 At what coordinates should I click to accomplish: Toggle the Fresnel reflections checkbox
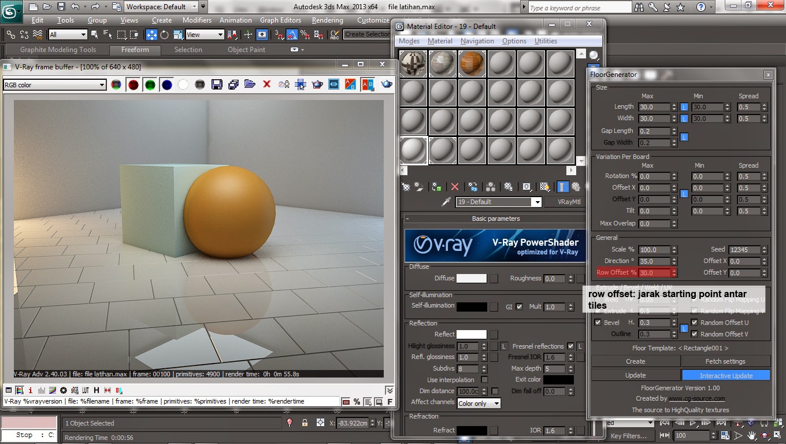[x=570, y=346]
